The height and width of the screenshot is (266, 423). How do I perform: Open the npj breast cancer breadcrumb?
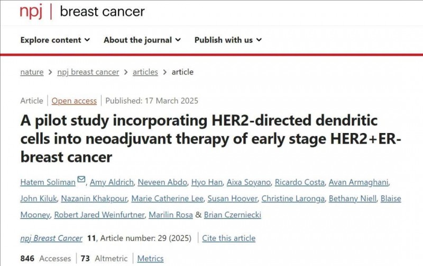tap(88, 72)
